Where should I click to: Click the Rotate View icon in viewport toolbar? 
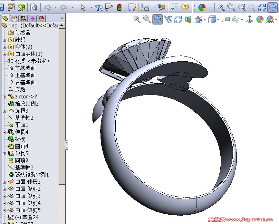coord(178,19)
